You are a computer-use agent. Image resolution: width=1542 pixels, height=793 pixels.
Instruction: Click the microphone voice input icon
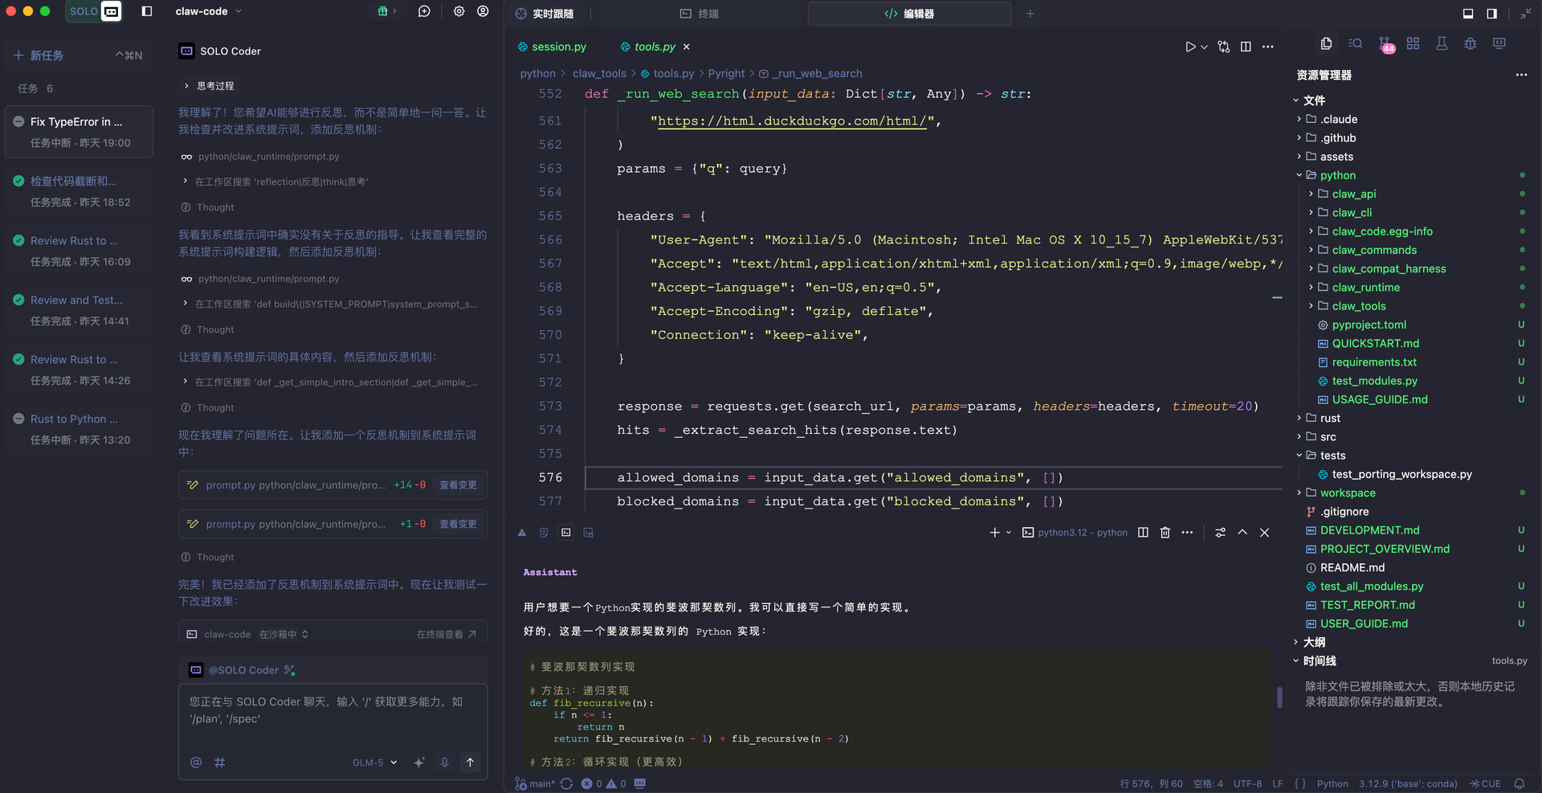(x=444, y=762)
